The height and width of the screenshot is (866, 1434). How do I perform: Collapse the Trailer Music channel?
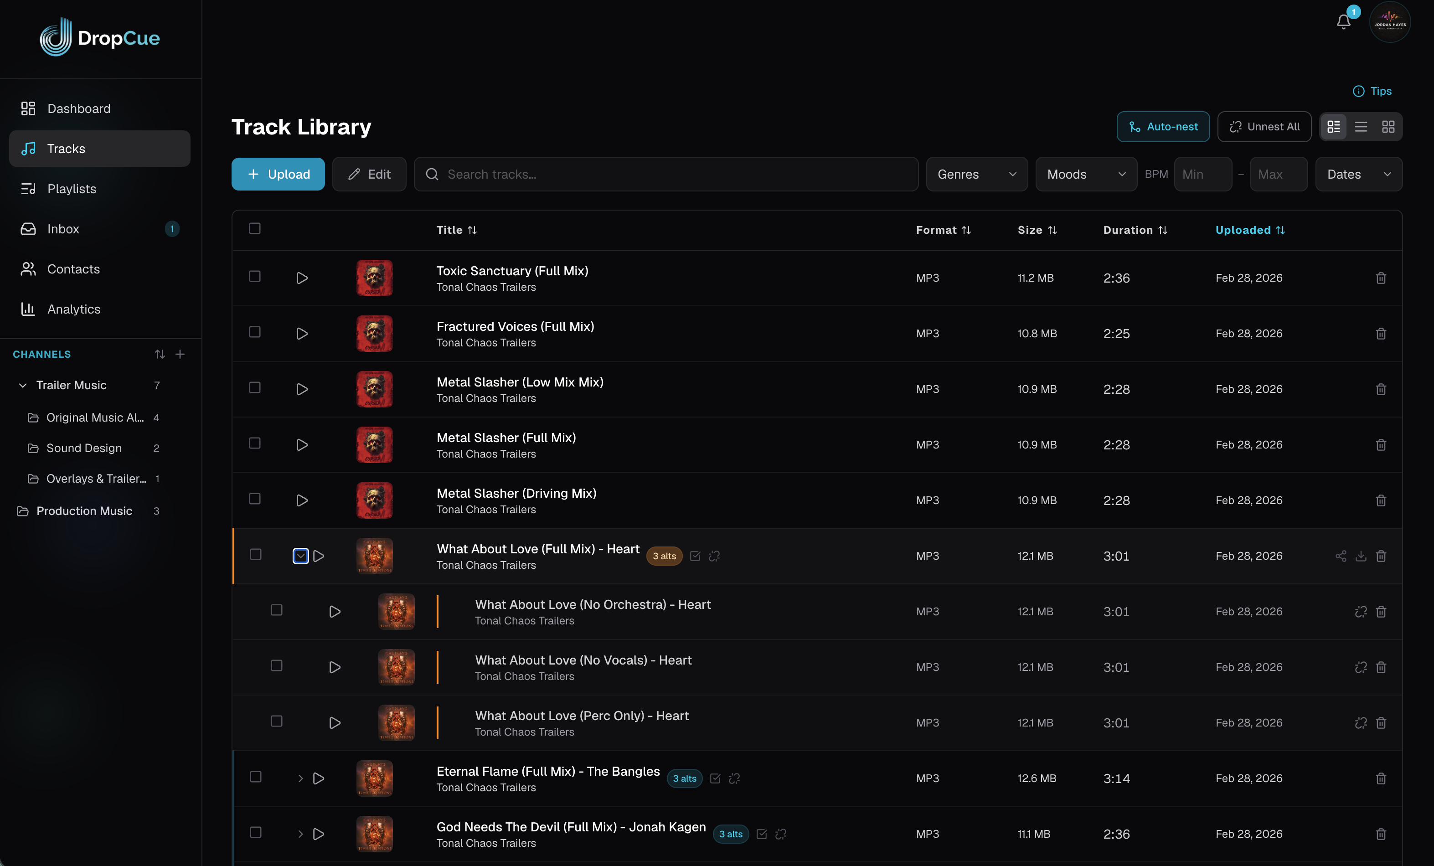(x=23, y=385)
